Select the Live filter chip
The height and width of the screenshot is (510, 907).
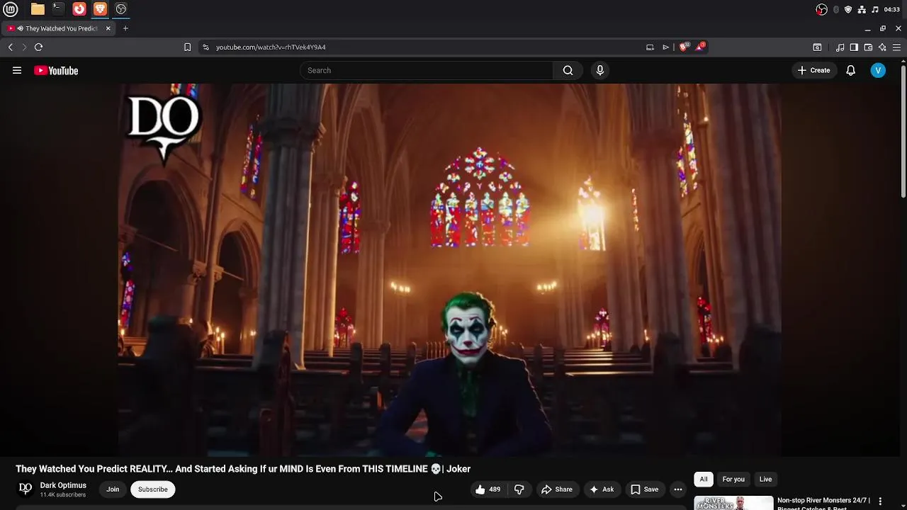tap(766, 480)
